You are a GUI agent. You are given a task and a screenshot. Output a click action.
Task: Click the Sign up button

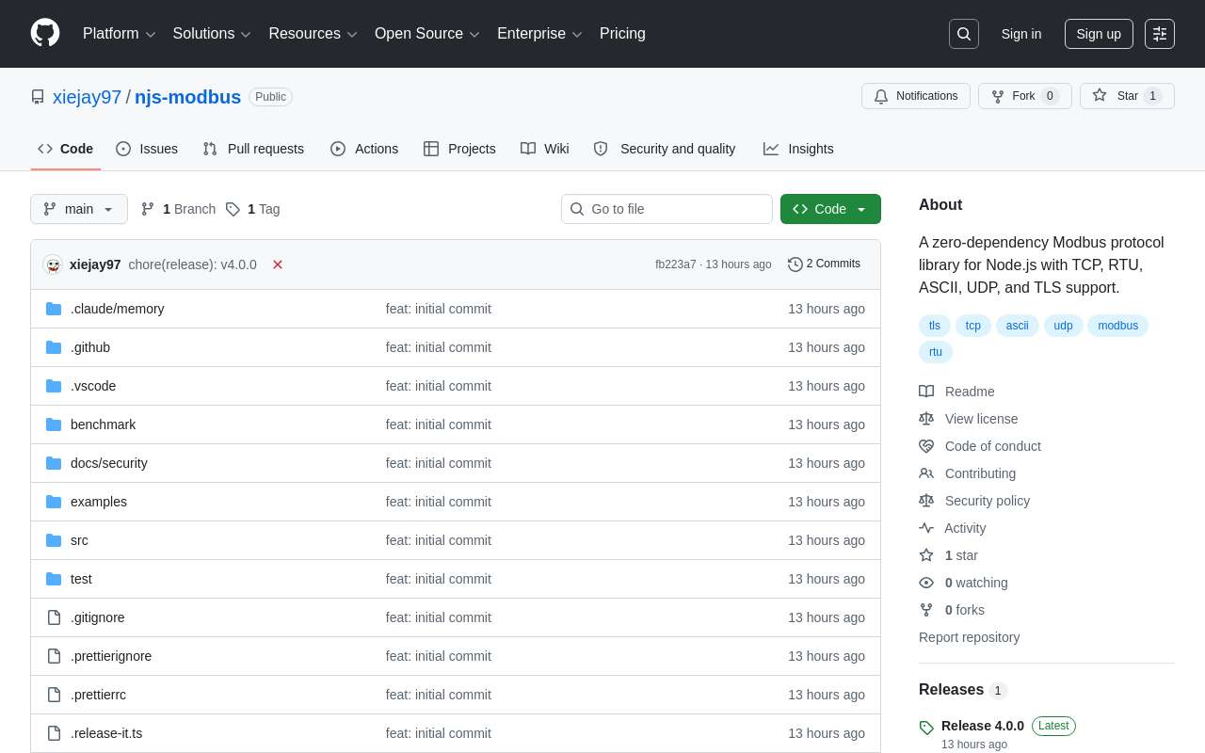tap(1099, 34)
